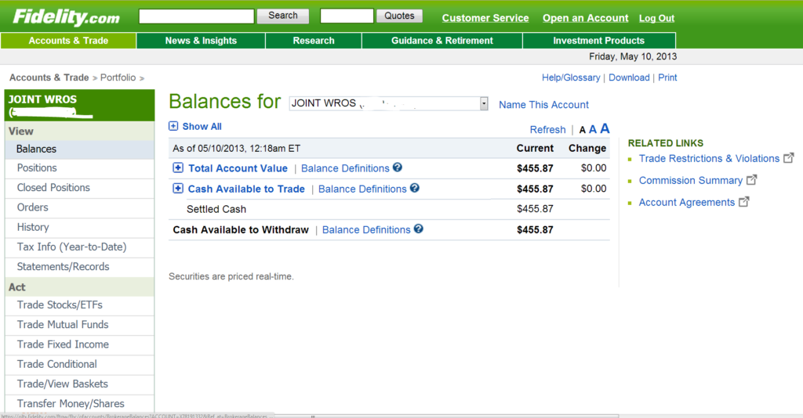Open Customer Service link
Viewport: 803px width, 418px height.
pyautogui.click(x=485, y=18)
